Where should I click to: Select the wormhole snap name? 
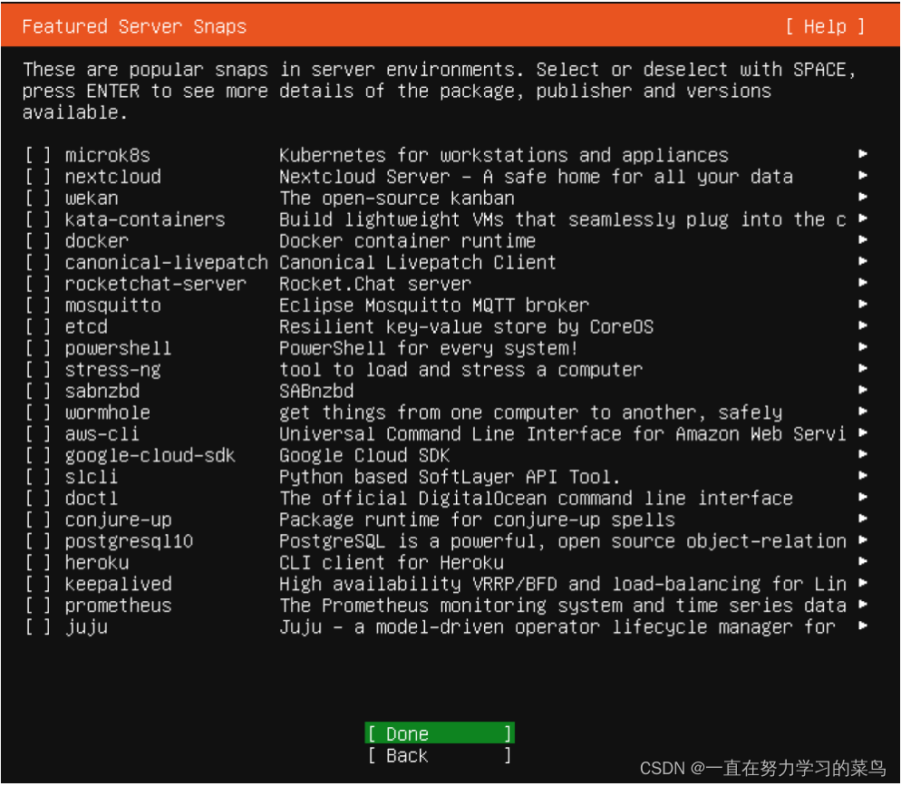pos(108,412)
